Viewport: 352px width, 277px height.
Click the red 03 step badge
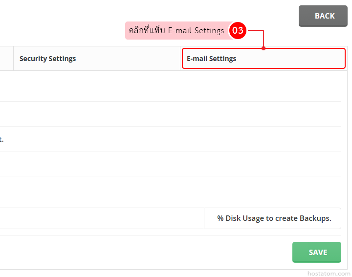click(238, 30)
